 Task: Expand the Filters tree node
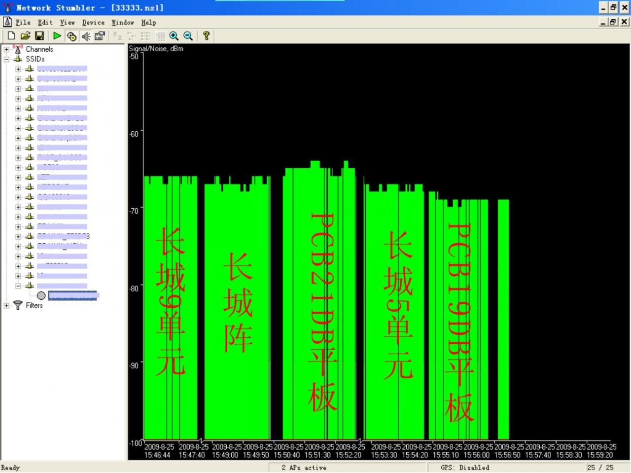[6, 306]
